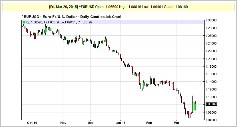Click the 1.12000 y-axis label
The image size is (237, 127).
tap(211, 89)
